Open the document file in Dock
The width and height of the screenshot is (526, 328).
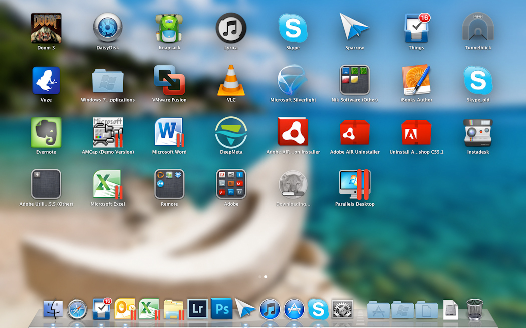point(450,309)
